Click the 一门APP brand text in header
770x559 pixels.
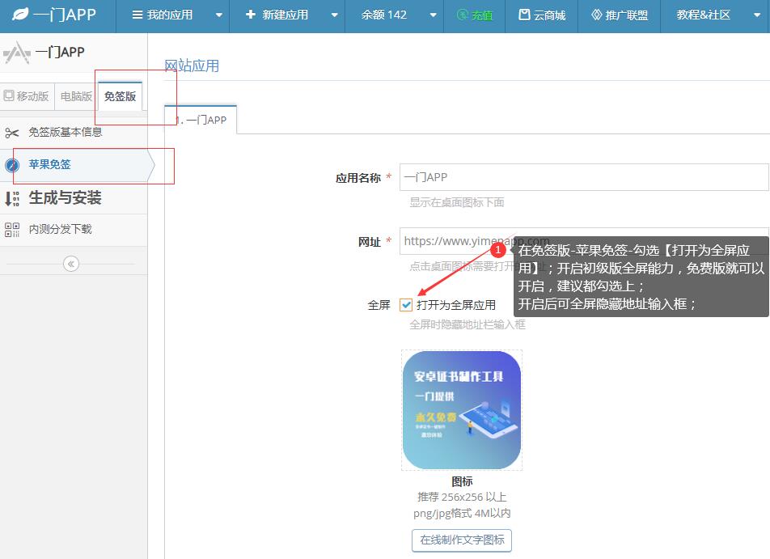pyautogui.click(x=65, y=15)
